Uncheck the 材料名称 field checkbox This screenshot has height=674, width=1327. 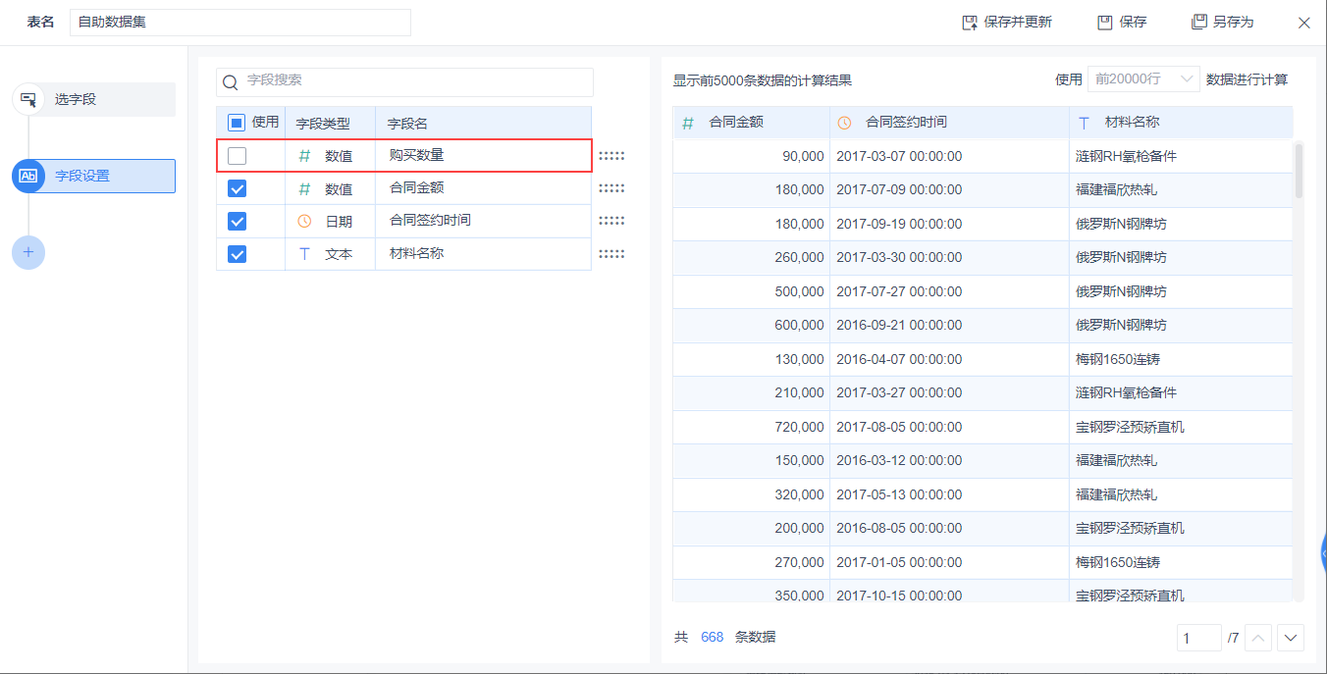[x=237, y=254]
